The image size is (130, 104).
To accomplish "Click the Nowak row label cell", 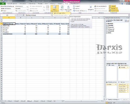I will 9,30.
